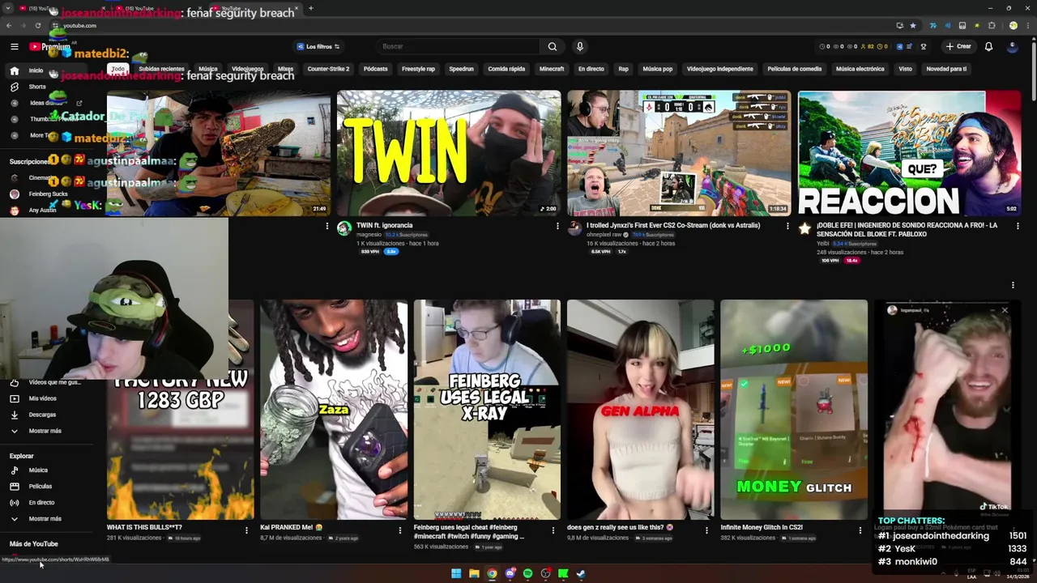This screenshot has height=583, width=1037.
Task: Open a new browser tab
Action: pyautogui.click(x=310, y=8)
